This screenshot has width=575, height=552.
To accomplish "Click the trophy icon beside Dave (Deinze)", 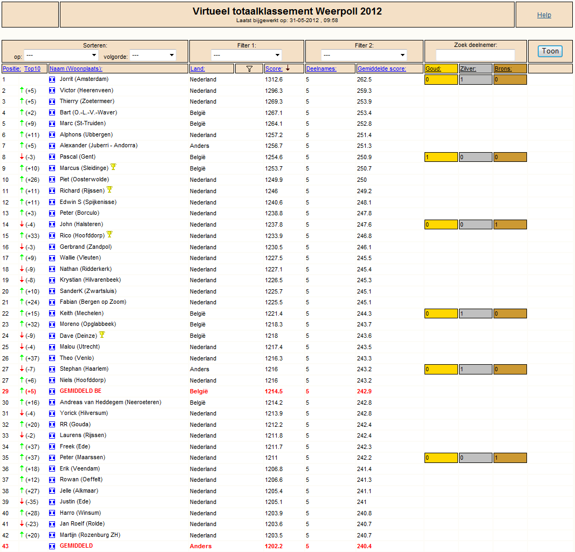I will click(x=102, y=335).
